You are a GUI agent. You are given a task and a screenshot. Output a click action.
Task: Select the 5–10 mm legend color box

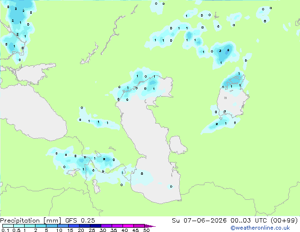tap(52, 226)
